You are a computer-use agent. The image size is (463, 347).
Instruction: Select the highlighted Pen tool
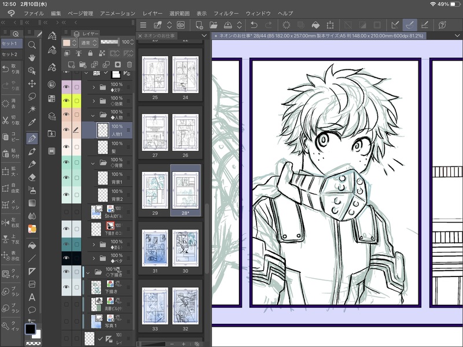click(x=32, y=138)
